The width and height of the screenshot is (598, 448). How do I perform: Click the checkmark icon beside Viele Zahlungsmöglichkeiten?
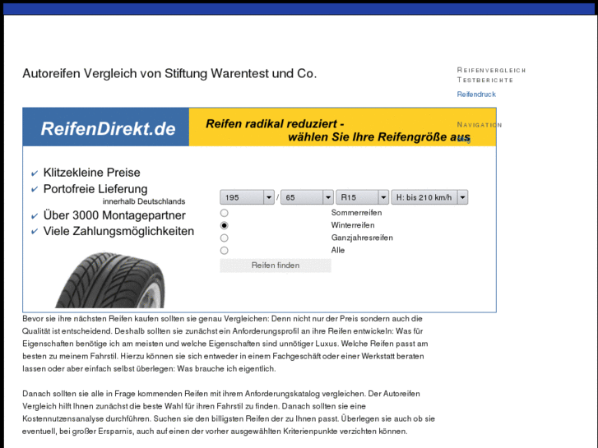35,232
